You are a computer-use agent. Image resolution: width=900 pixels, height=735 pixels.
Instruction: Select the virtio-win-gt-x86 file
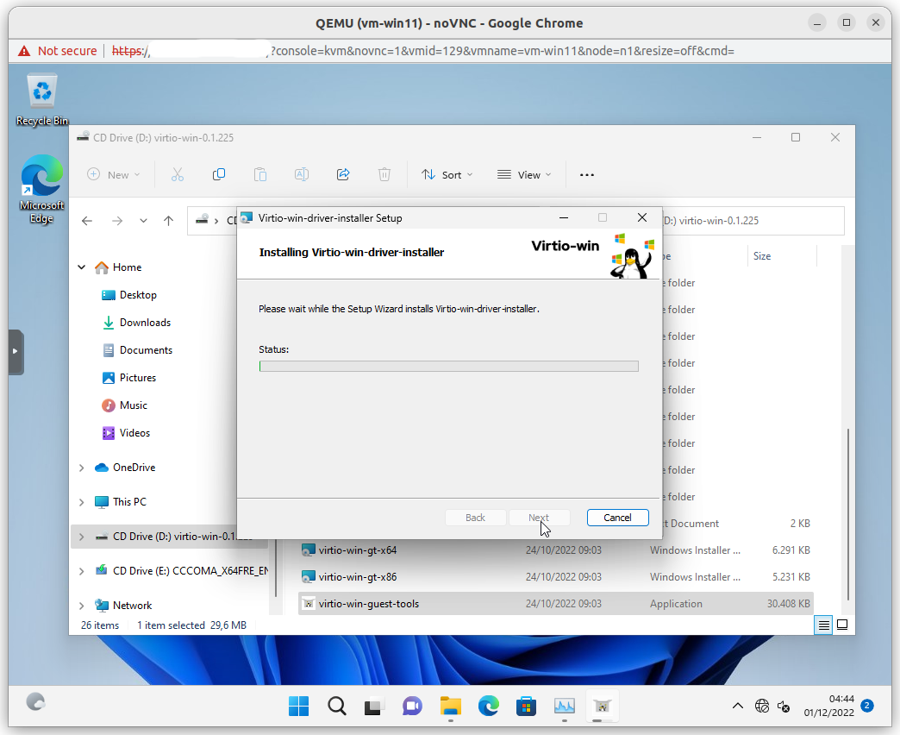(x=556, y=577)
